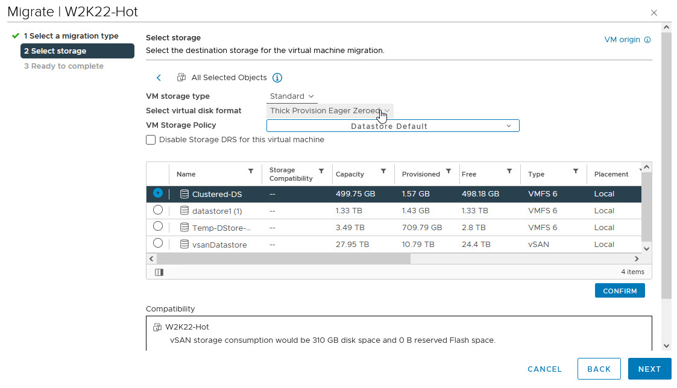The height and width of the screenshot is (388, 677).
Task: Open the Name column filter icon
Action: pos(251,172)
